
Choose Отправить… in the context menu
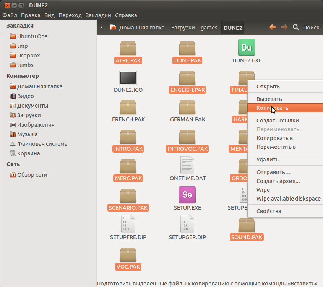pos(285,172)
